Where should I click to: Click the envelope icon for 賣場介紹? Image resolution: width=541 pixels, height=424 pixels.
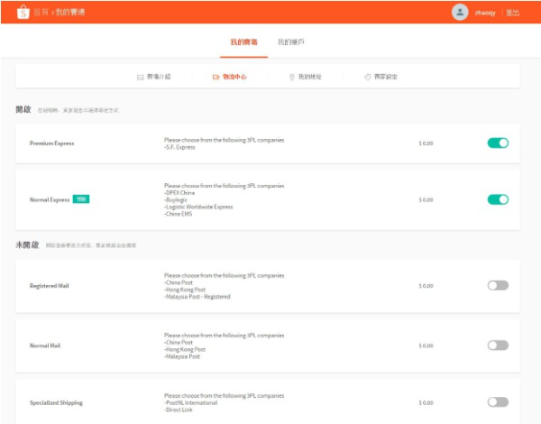[140, 77]
